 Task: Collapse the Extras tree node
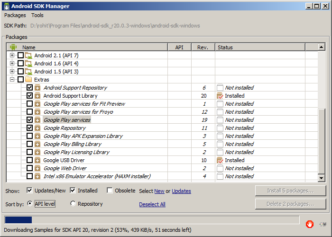pyautogui.click(x=12, y=79)
